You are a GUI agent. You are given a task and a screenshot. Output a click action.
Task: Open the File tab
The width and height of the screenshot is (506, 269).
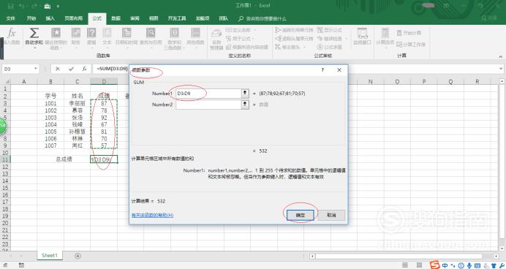pos(11,18)
